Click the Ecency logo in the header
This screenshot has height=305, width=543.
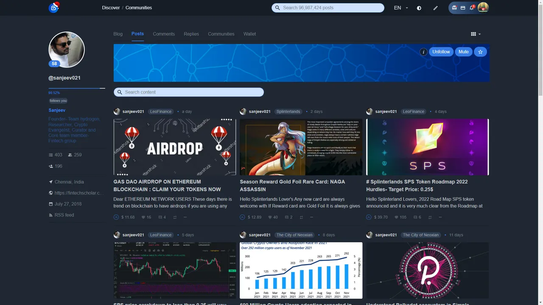point(53,7)
